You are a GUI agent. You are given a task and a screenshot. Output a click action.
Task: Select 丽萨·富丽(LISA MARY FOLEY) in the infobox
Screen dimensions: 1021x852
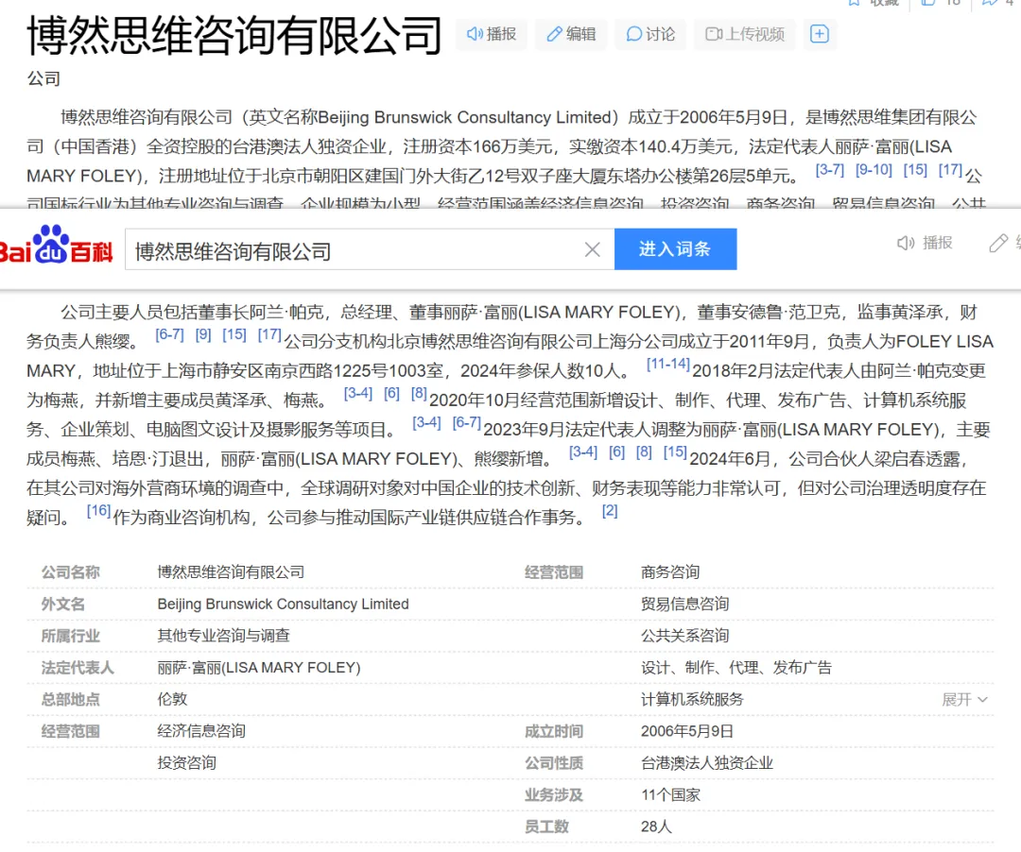coord(259,668)
